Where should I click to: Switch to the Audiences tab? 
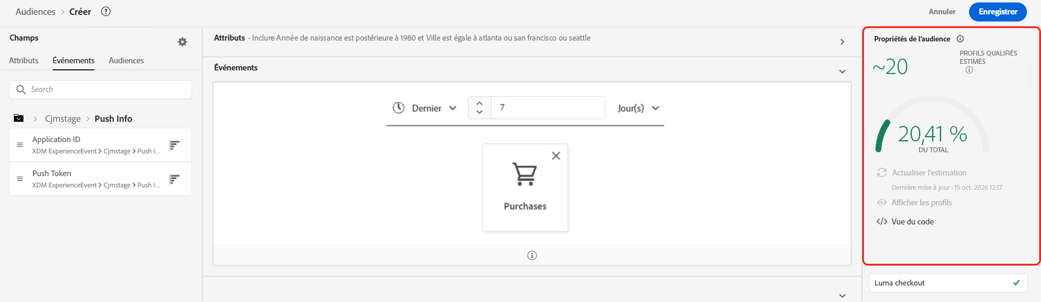click(x=126, y=60)
